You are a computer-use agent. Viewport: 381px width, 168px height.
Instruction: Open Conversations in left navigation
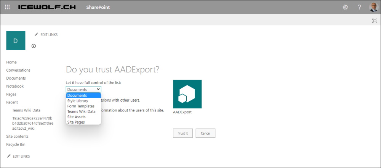tap(18, 70)
